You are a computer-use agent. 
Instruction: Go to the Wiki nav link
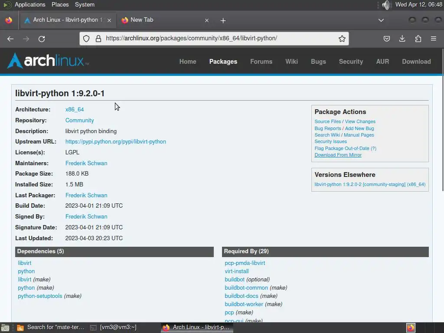coord(291,62)
